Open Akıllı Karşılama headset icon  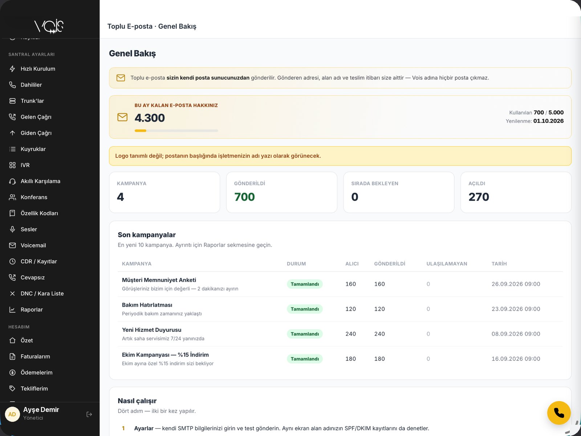click(12, 181)
